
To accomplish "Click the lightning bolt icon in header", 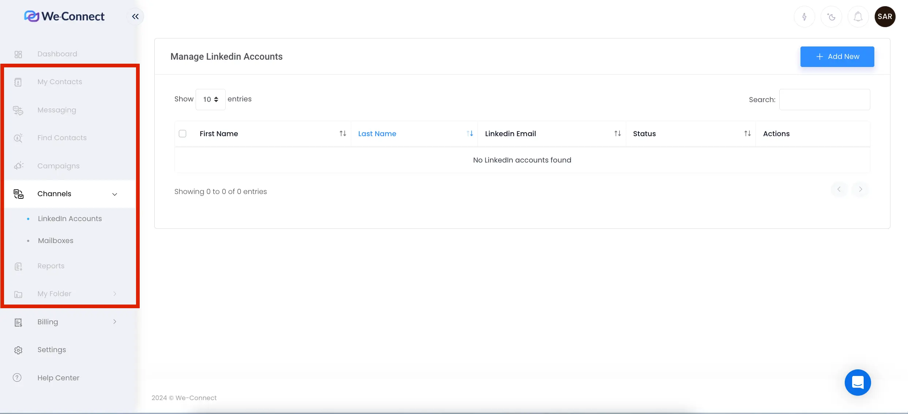I will click(x=804, y=16).
